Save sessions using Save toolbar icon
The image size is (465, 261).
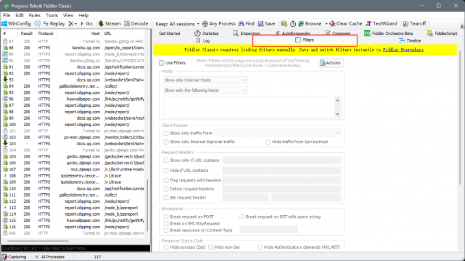point(266,24)
